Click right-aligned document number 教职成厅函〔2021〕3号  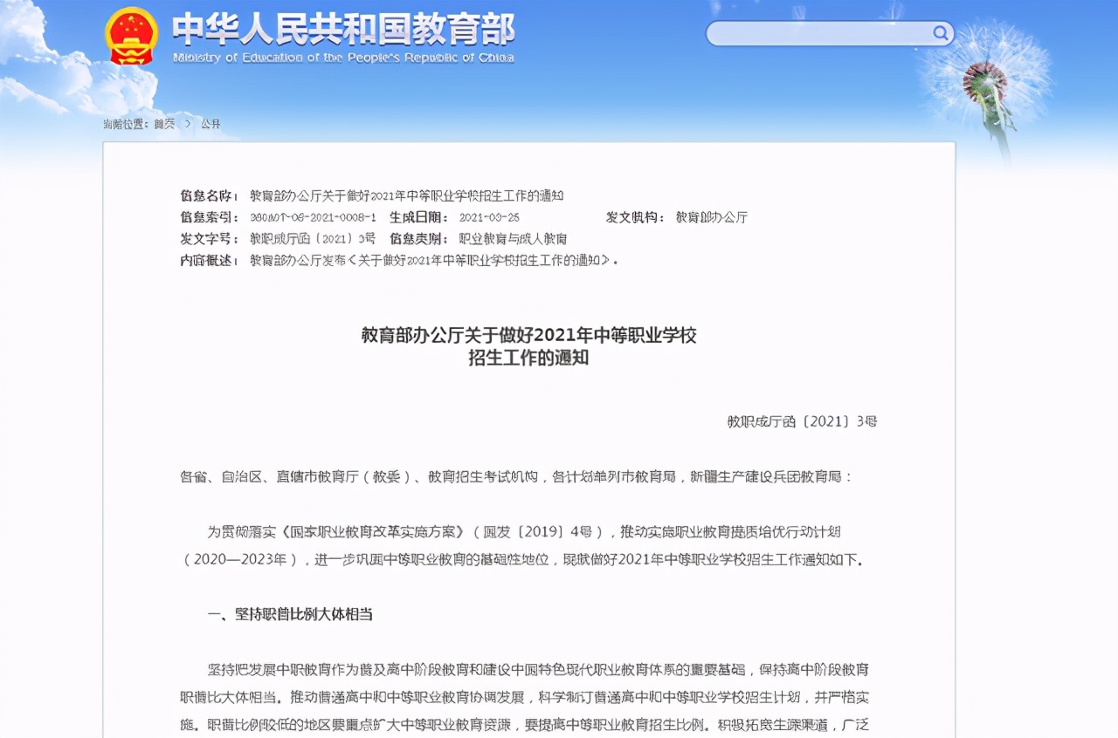(802, 421)
